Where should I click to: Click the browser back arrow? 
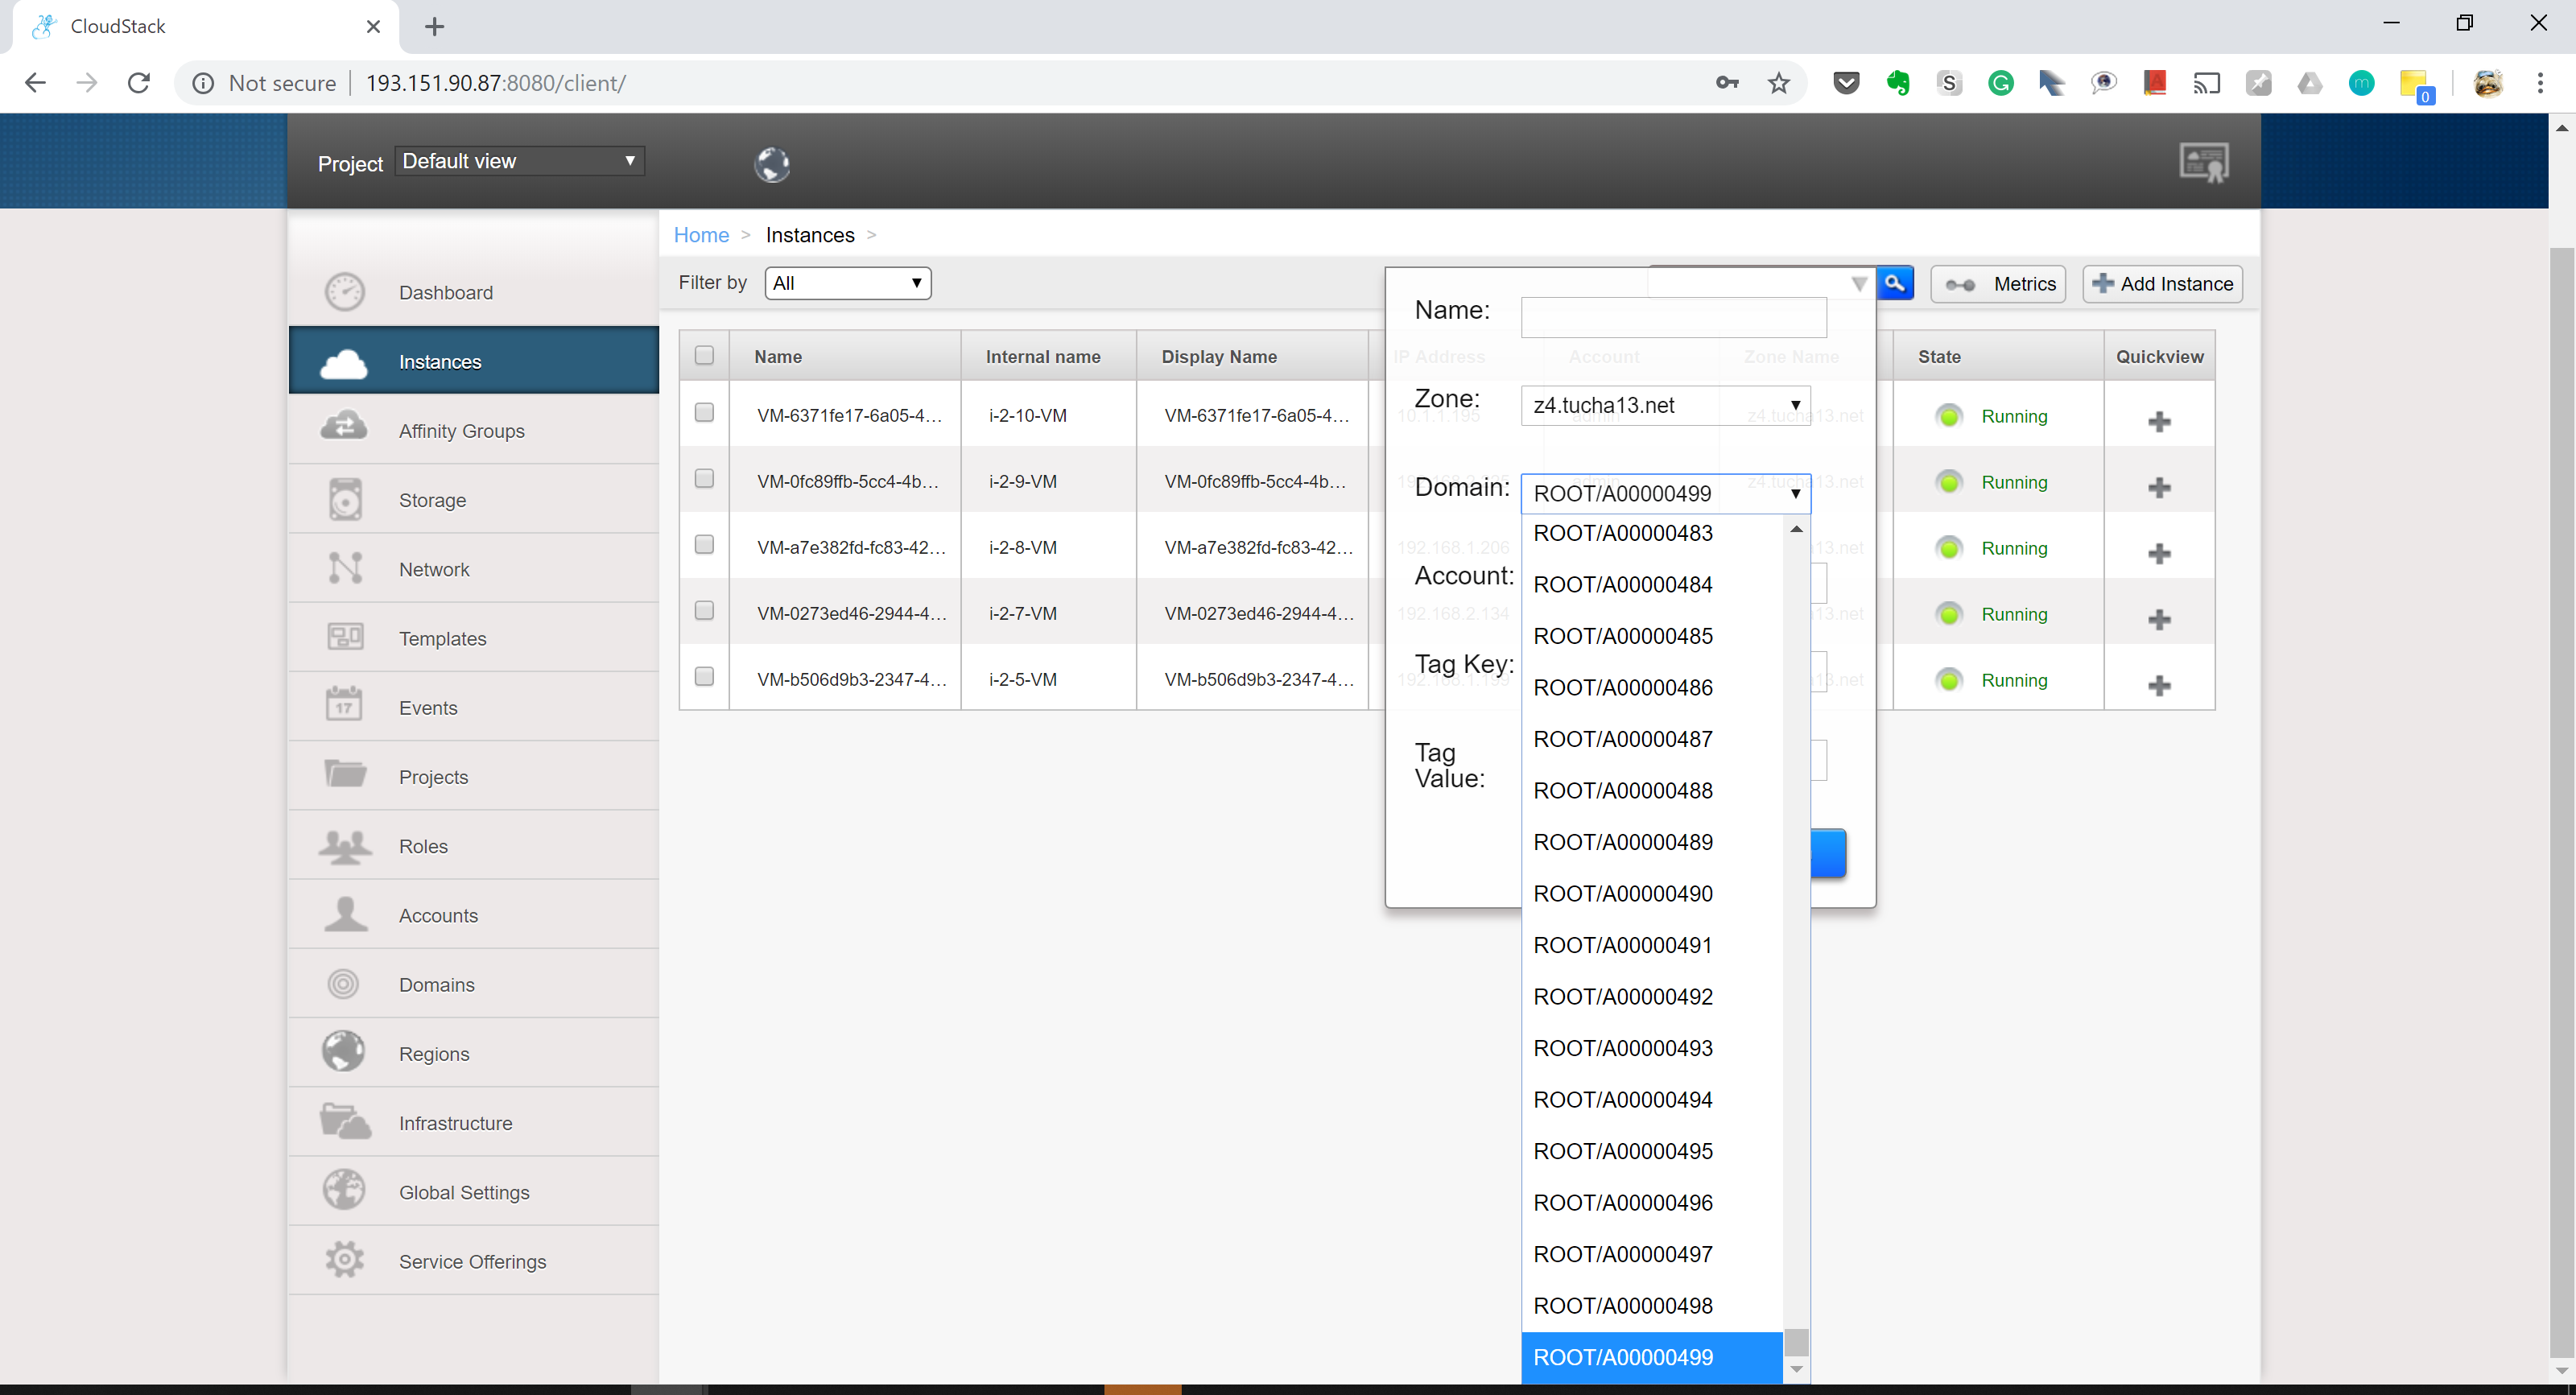point(35,83)
